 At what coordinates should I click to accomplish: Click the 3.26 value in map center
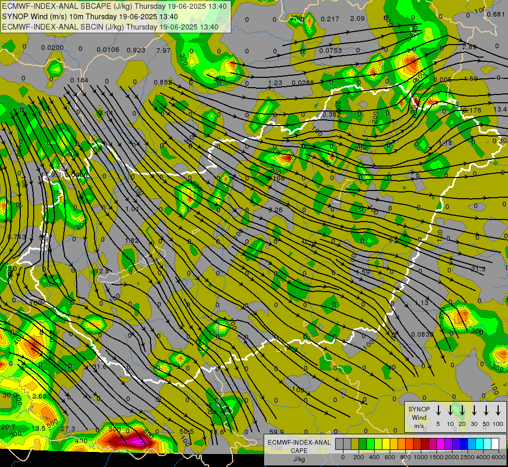tap(276, 210)
